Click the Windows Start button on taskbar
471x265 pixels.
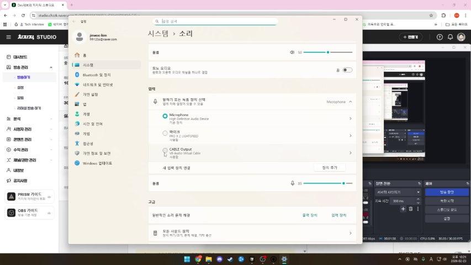187,259
